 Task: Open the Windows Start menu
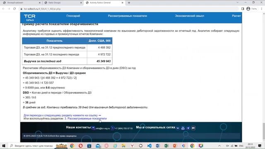(x=4, y=146)
